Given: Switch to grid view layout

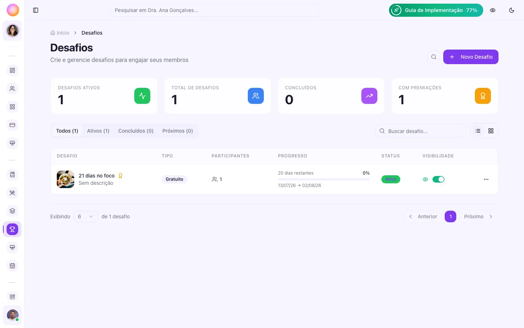Looking at the screenshot, I should pyautogui.click(x=491, y=131).
